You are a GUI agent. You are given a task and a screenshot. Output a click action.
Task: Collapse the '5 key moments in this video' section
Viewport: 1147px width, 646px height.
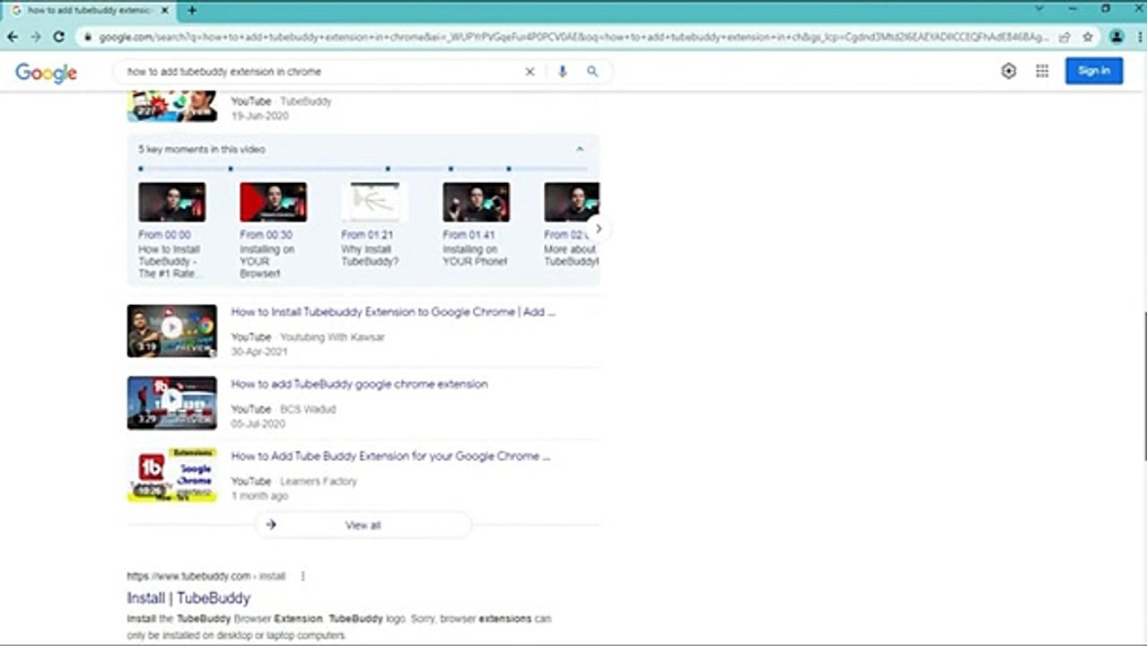[580, 149]
